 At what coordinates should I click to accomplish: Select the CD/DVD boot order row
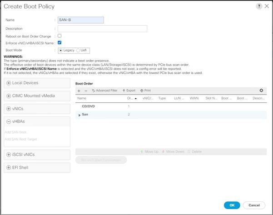pos(171,106)
